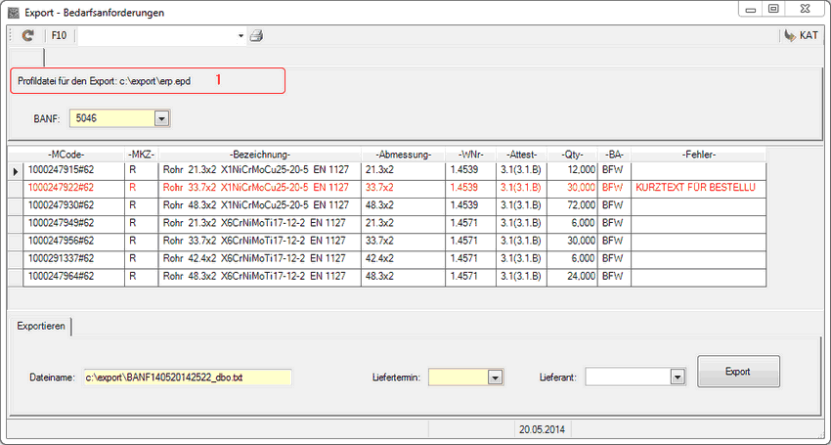Click the KAT catalog icon
Viewport: 831px width, 445px height.
tap(790, 36)
